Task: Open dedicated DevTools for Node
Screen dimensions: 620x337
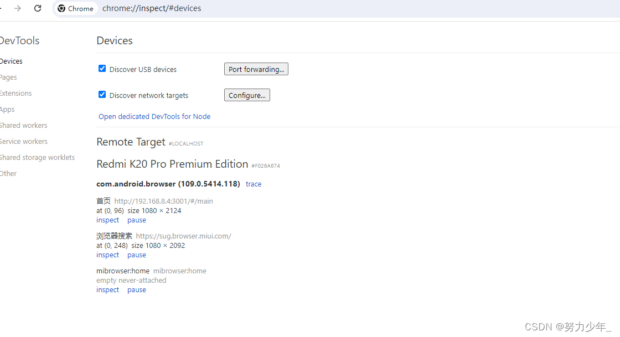Action: pyautogui.click(x=154, y=117)
